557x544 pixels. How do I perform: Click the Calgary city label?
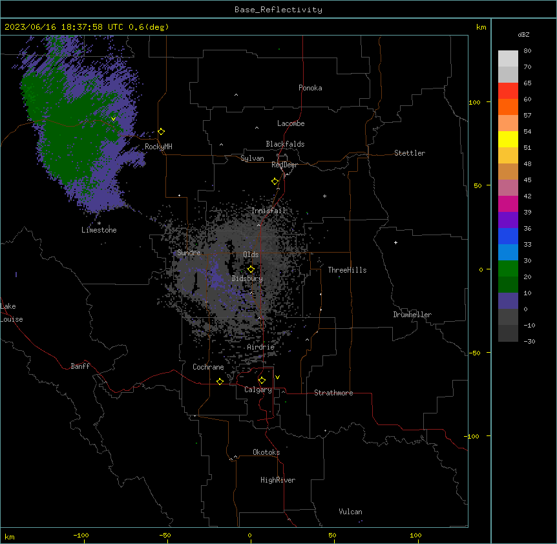tap(258, 390)
